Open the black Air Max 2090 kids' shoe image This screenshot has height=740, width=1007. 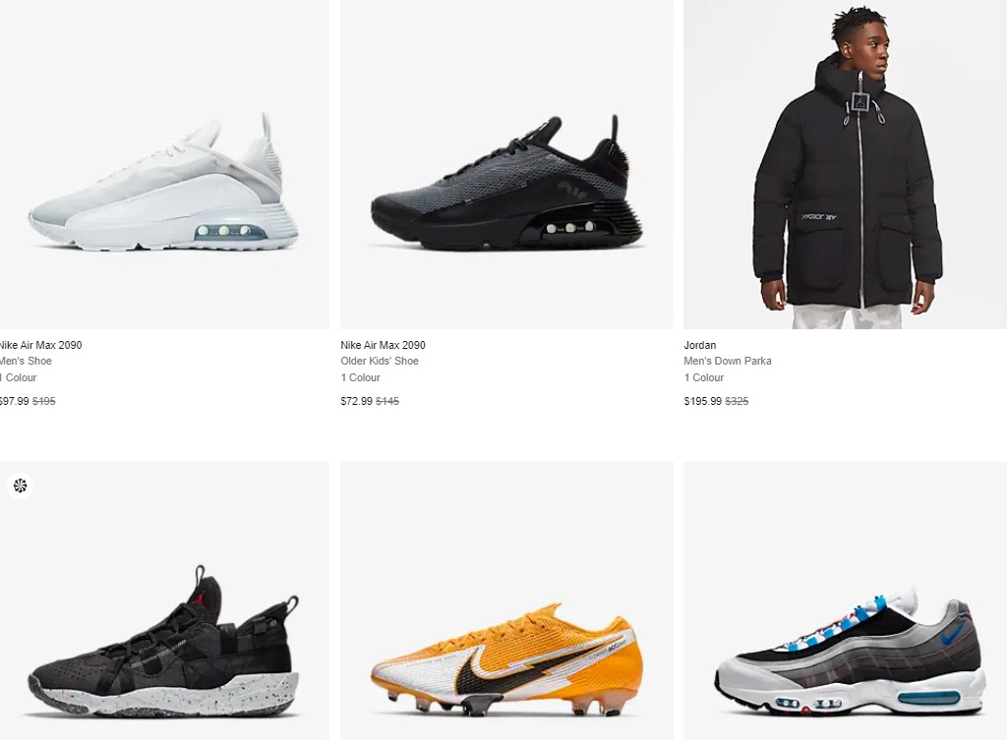506,164
